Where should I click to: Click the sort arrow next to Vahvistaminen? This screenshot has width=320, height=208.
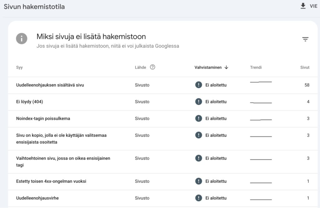pyautogui.click(x=227, y=67)
